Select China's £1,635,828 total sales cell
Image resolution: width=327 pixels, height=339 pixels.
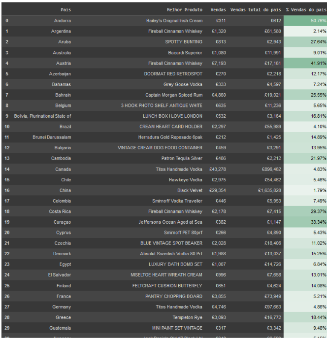tap(269, 190)
